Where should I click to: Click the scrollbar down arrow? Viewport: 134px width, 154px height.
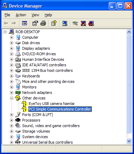pyautogui.click(x=129, y=141)
